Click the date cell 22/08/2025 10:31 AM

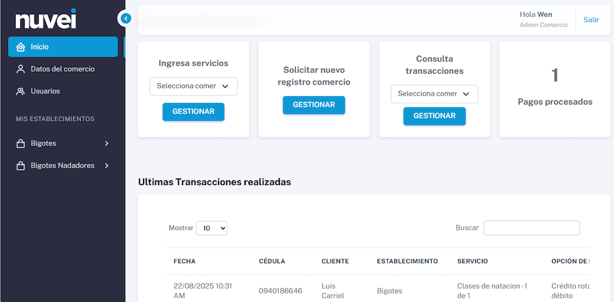[x=203, y=291]
